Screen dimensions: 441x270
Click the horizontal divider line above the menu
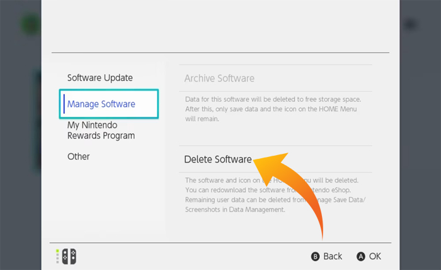pyautogui.click(x=220, y=52)
